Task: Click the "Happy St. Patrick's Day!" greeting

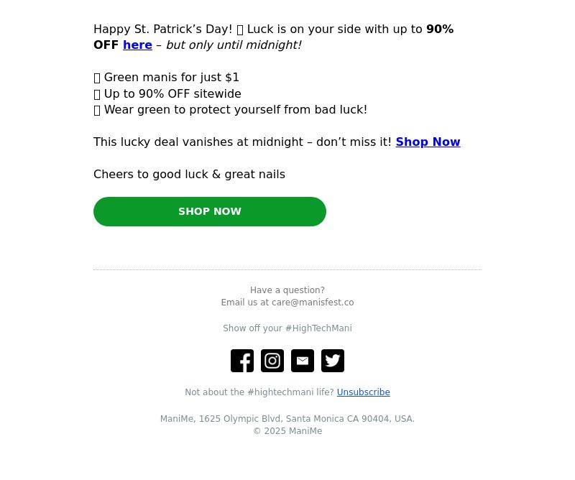Action: pyautogui.click(x=163, y=29)
